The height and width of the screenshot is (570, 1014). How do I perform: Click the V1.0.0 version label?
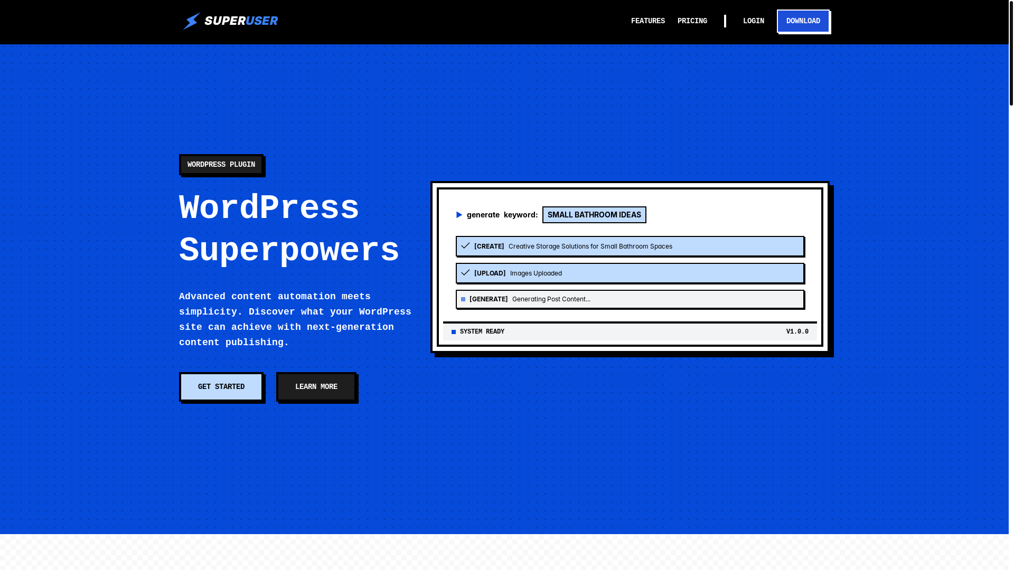797,332
